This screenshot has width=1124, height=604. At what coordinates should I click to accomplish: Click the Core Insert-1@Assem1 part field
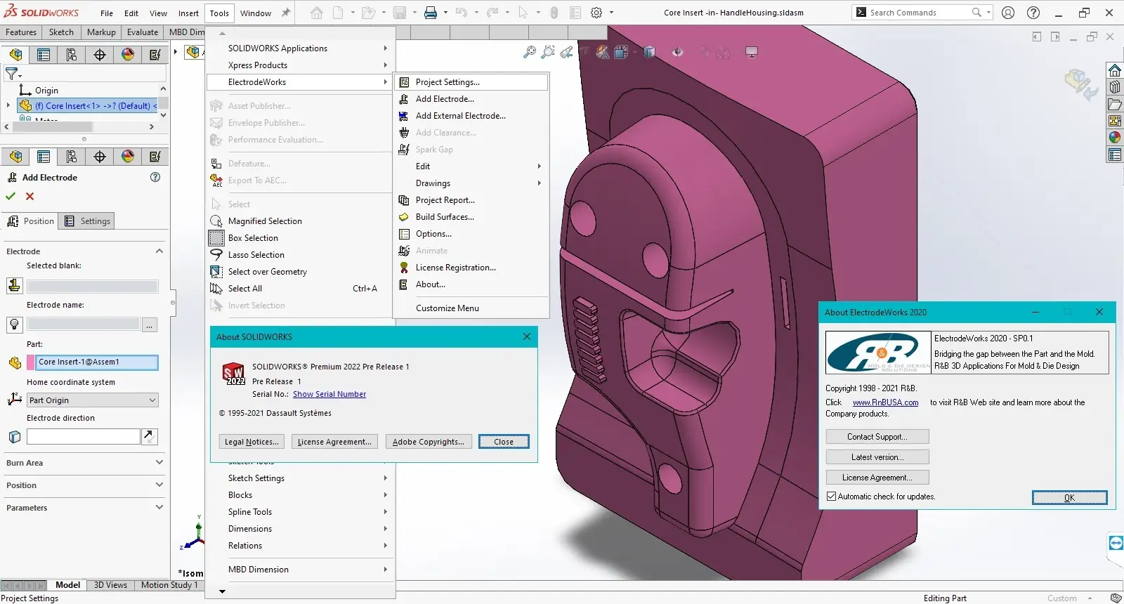click(97, 362)
